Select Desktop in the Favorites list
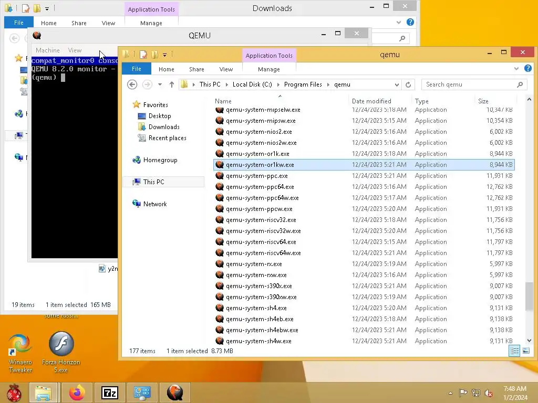538x403 pixels. point(160,116)
